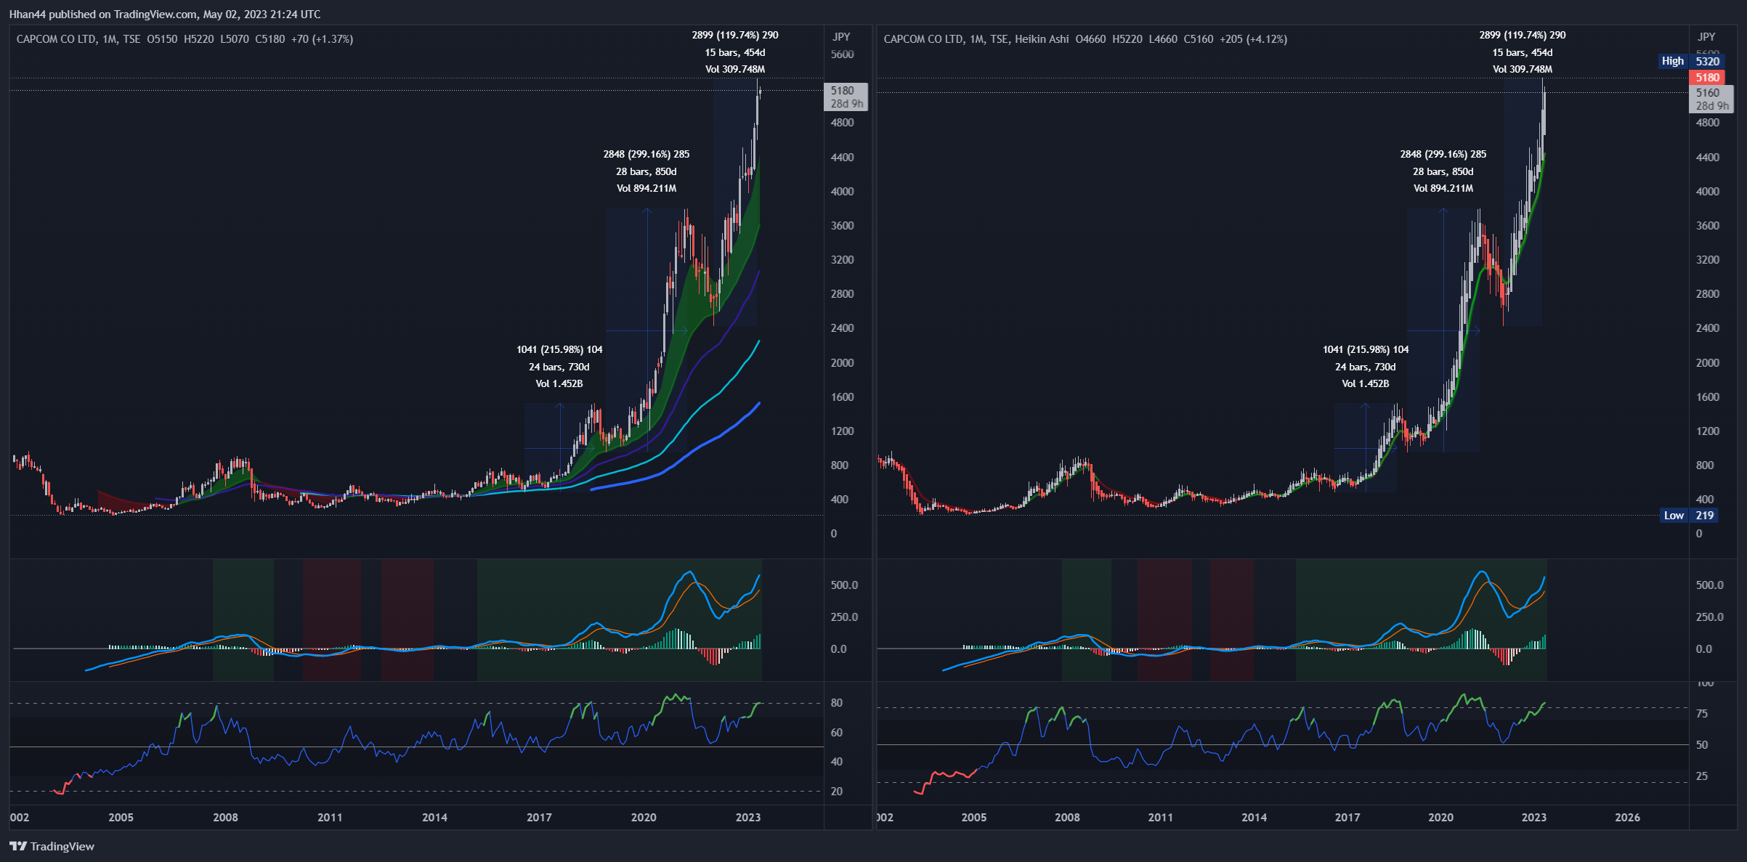
Task: Click 25 on Heikin Ashi RSI scale
Action: 1702,776
